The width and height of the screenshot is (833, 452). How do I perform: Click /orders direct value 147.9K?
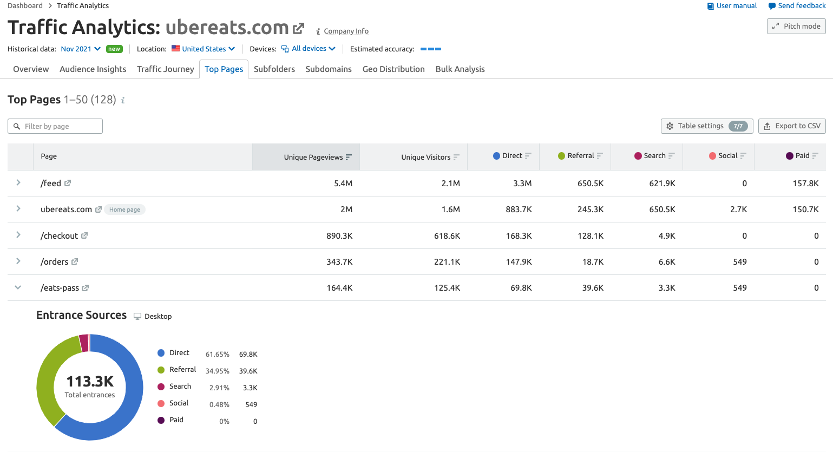click(x=519, y=262)
